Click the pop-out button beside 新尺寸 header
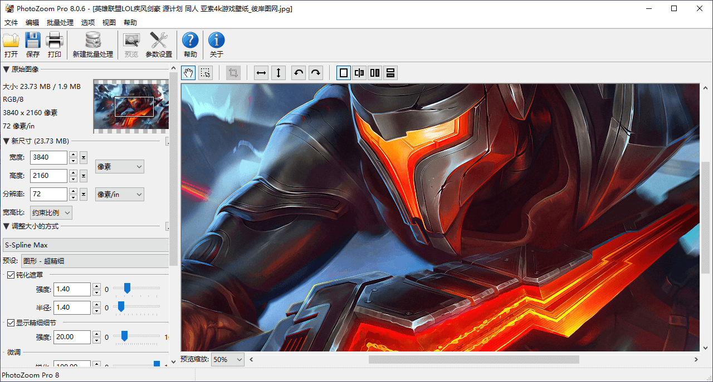 coord(168,141)
